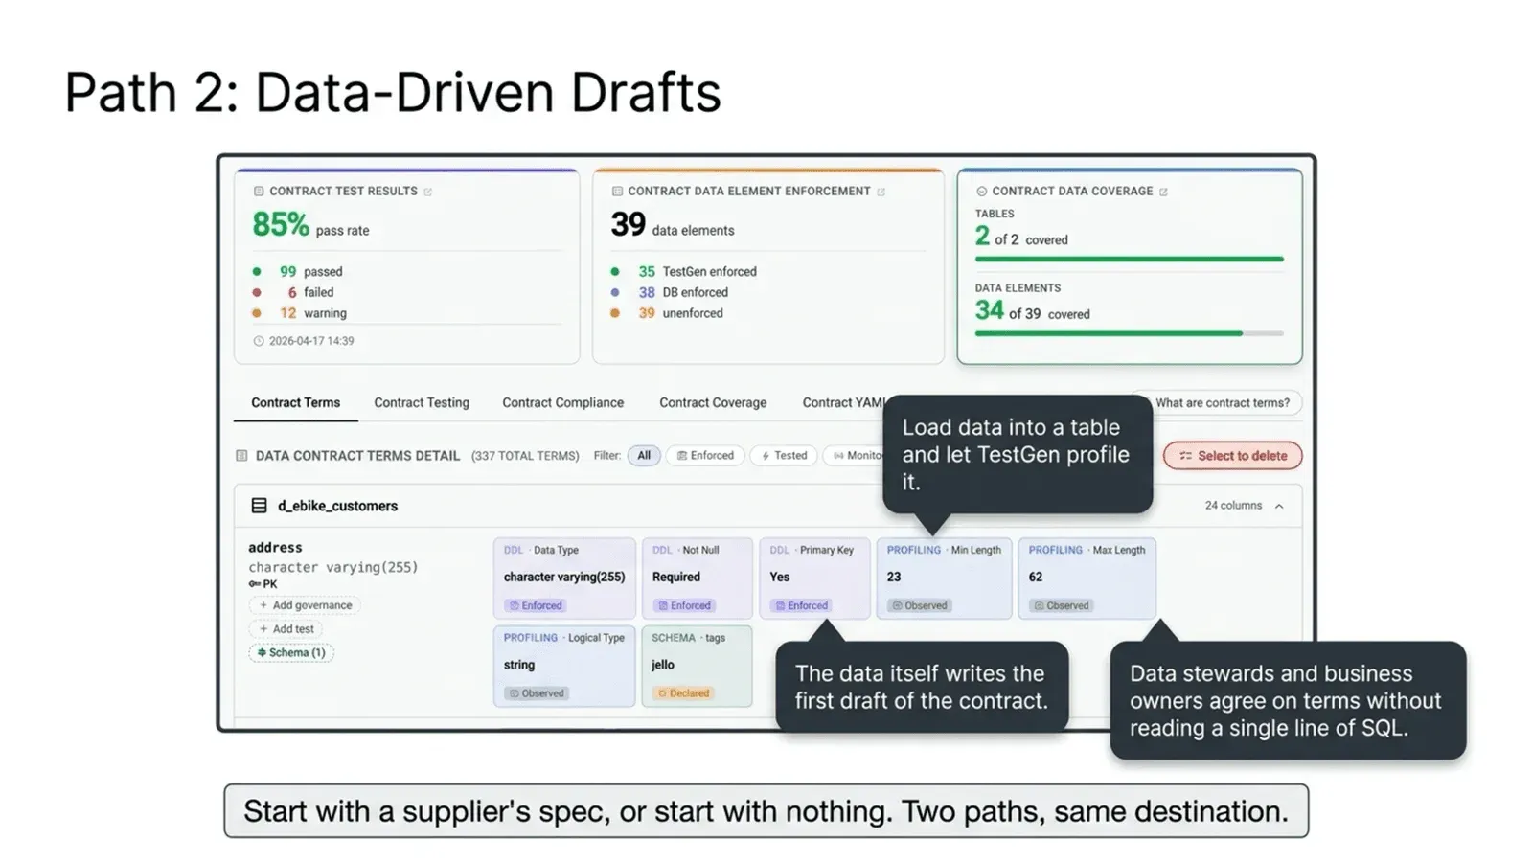Image resolution: width=1533 pixels, height=862 pixels.
Task: Select the Min Length profiling card
Action: tap(943, 578)
